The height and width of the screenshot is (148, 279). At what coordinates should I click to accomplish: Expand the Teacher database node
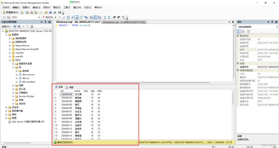[9, 53]
